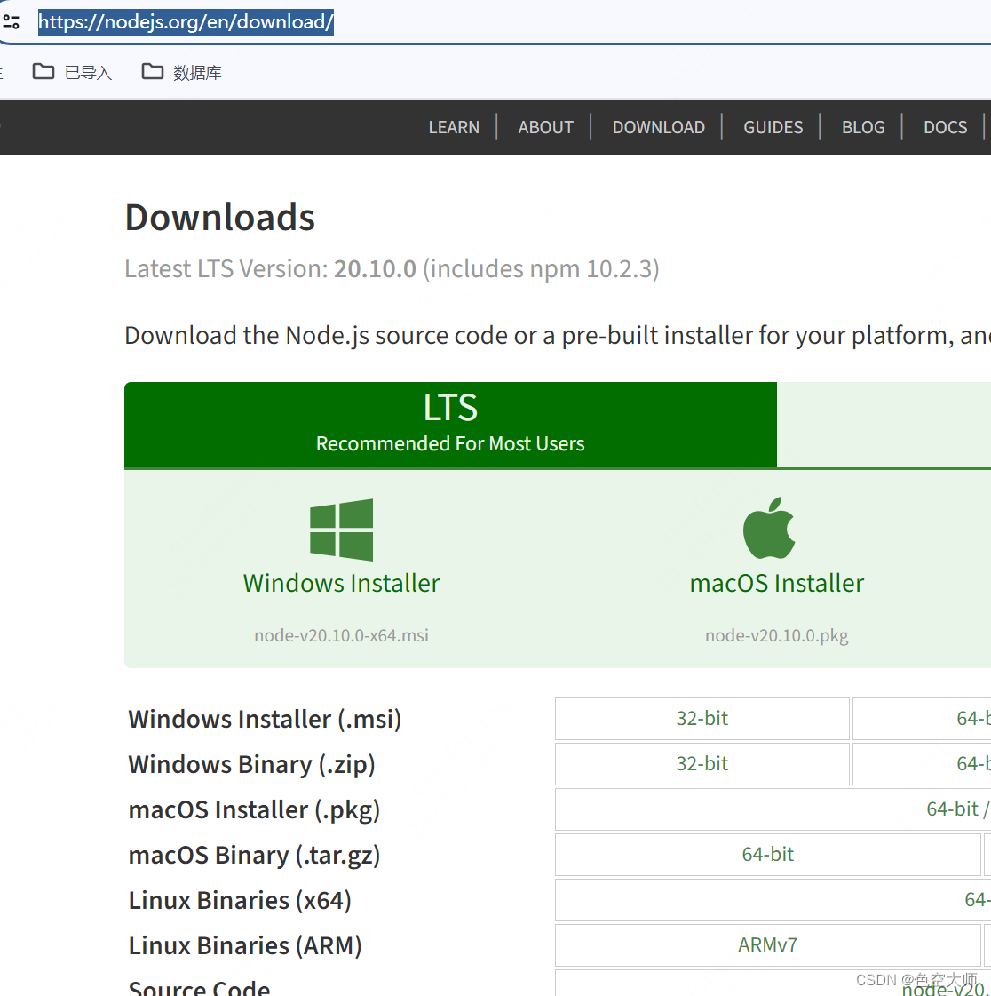Select the URL in the address bar
The height and width of the screenshot is (996, 991).
(186, 22)
